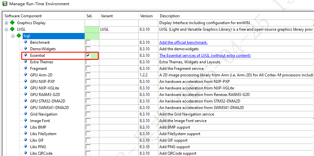Click 'Add the Fragment service' description
Image resolution: width=314 pixels, height=156 pixels.
point(182,69)
